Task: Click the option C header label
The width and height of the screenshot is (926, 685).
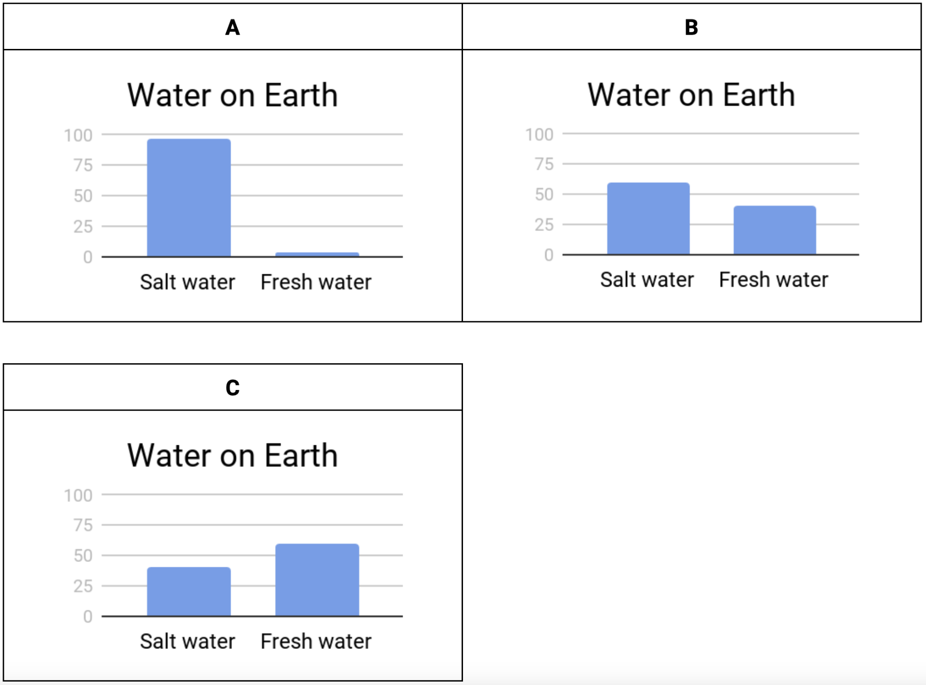Action: [x=232, y=387]
